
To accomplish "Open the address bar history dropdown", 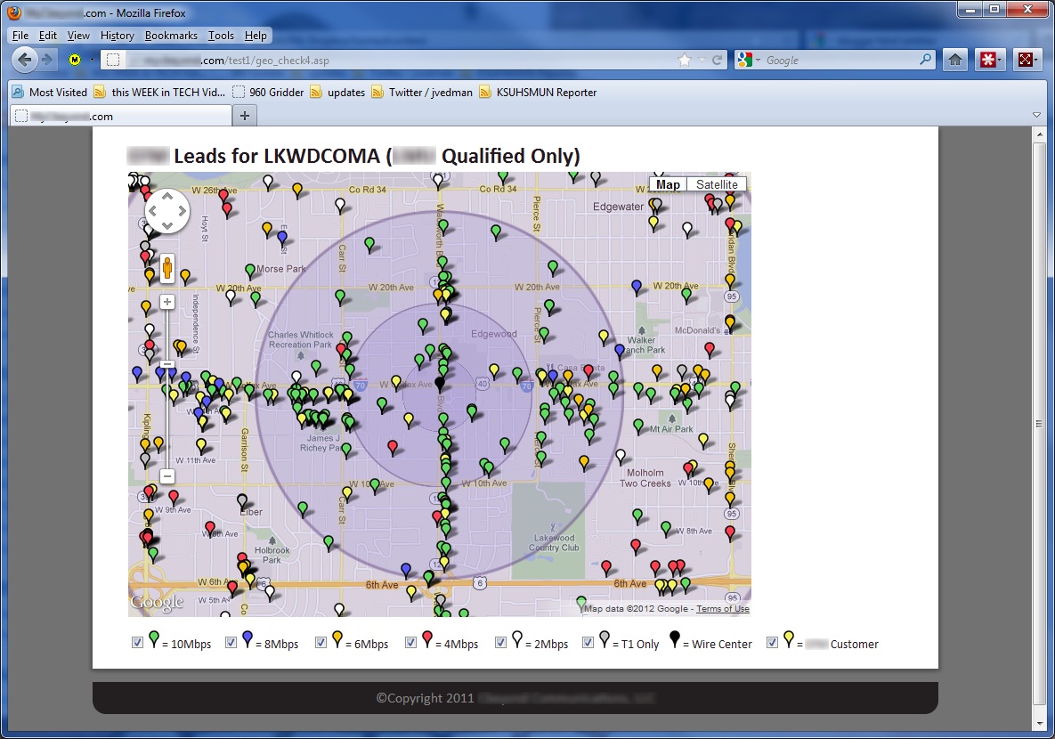I will (702, 60).
